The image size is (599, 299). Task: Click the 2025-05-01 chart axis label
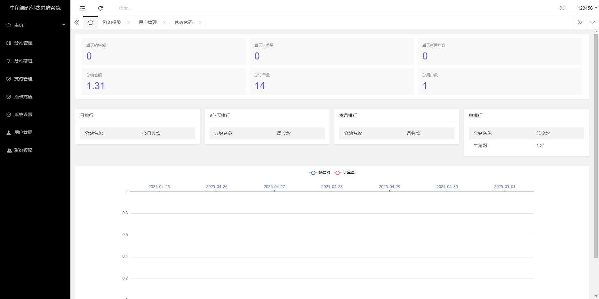[505, 187]
